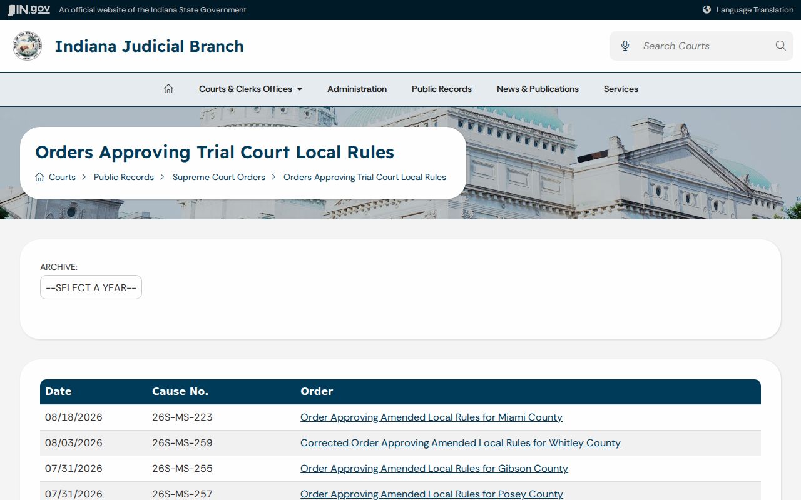Click the breadcrumb home icon beside Courts
Screen dimensions: 801x500
click(39, 177)
